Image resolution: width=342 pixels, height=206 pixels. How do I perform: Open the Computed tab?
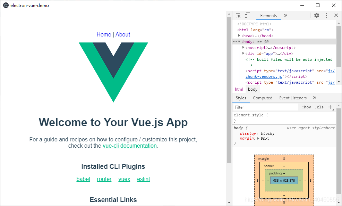263,98
